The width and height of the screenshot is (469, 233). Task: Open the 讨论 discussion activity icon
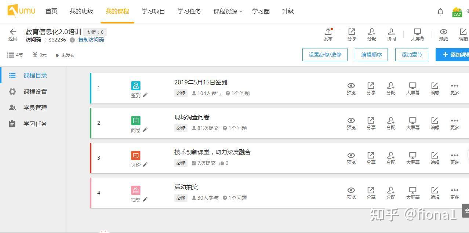136,155
